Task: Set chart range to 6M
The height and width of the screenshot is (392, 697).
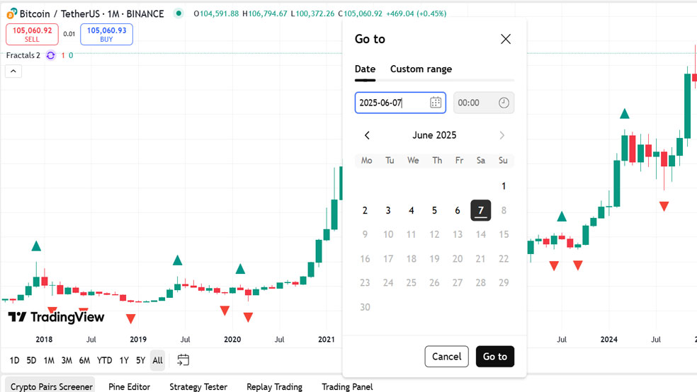Action: pos(84,360)
